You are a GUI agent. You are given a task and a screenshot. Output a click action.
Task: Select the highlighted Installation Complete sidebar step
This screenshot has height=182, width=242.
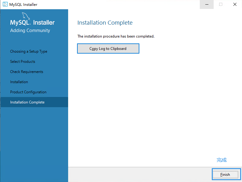pyautogui.click(x=34, y=102)
